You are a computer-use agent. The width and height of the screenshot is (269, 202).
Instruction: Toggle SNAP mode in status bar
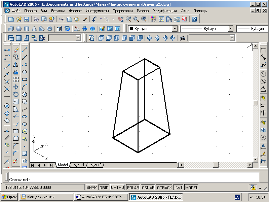(x=91, y=188)
